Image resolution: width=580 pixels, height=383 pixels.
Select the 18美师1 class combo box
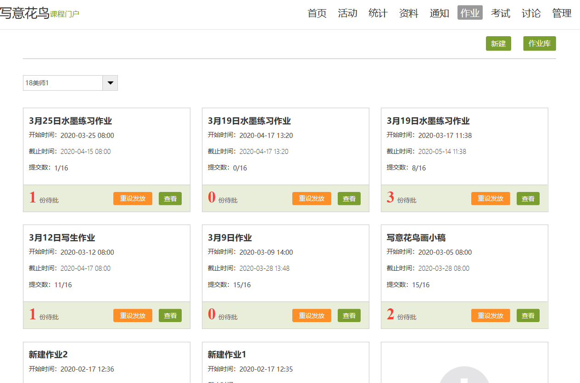pyautogui.click(x=63, y=83)
